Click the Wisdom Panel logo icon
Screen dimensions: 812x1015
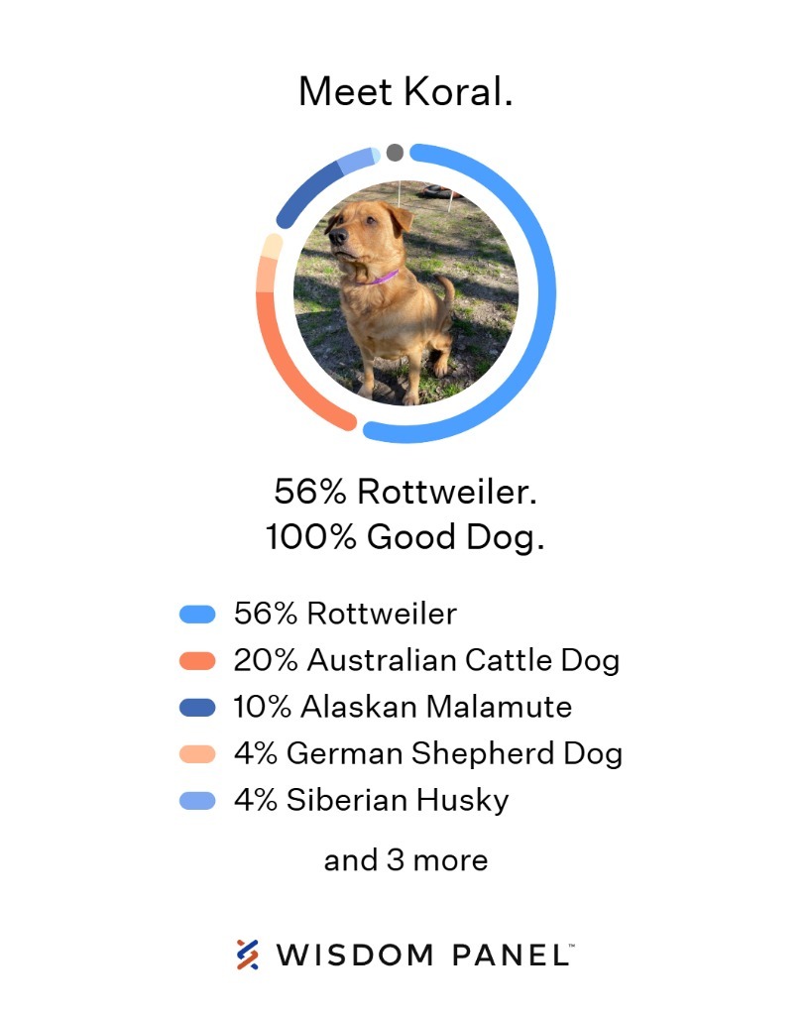pos(247,955)
